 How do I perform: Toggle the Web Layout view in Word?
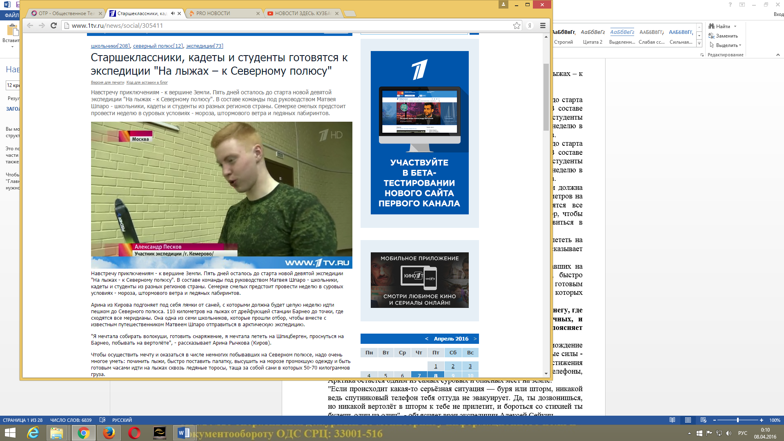[703, 420]
